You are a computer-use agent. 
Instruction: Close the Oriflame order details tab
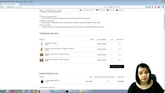(18, 4)
